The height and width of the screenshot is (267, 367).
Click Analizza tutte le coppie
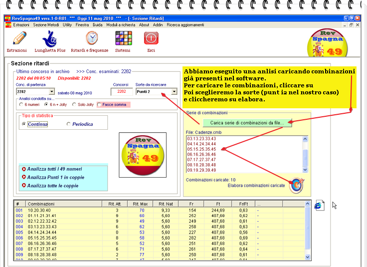pos(53,186)
